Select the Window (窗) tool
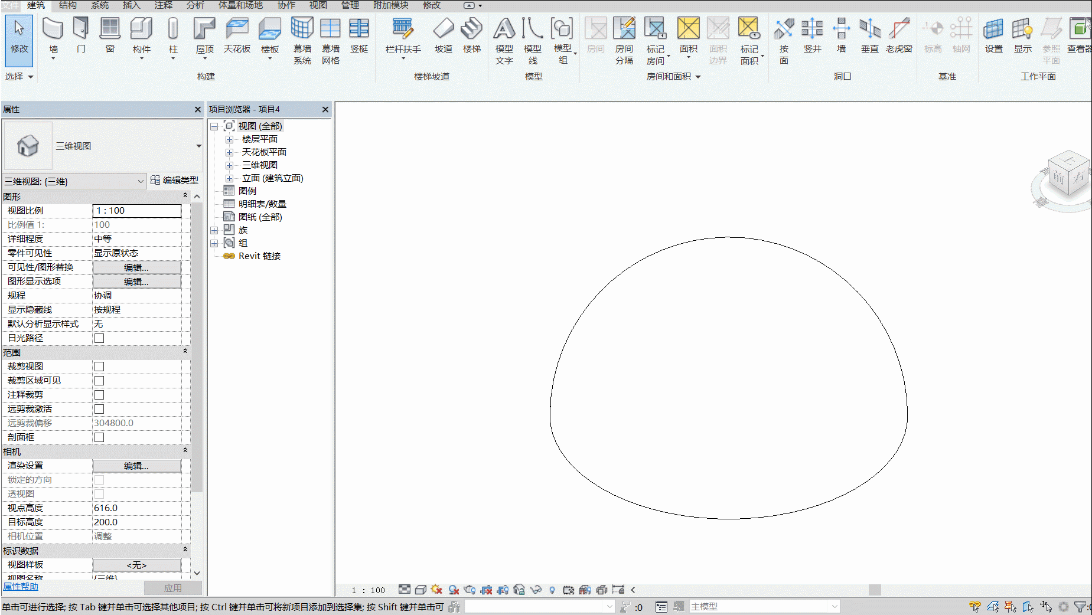1092x615 pixels. (110, 35)
